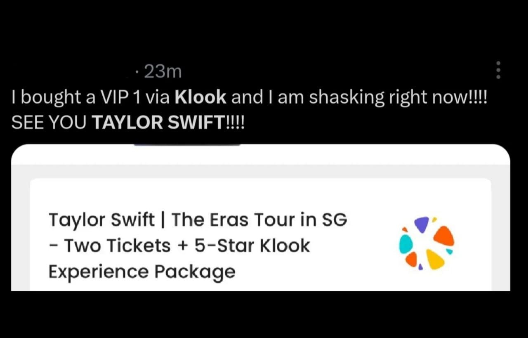Click the 'Experience Package' text
The width and height of the screenshot is (528, 338).
pos(142,272)
